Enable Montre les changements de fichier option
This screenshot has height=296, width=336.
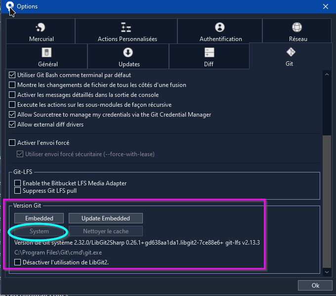pyautogui.click(x=12, y=85)
